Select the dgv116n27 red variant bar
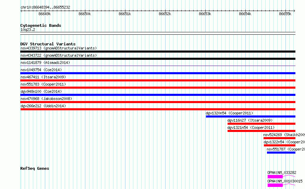Screen dimensions: 305x189 pos(261,124)
